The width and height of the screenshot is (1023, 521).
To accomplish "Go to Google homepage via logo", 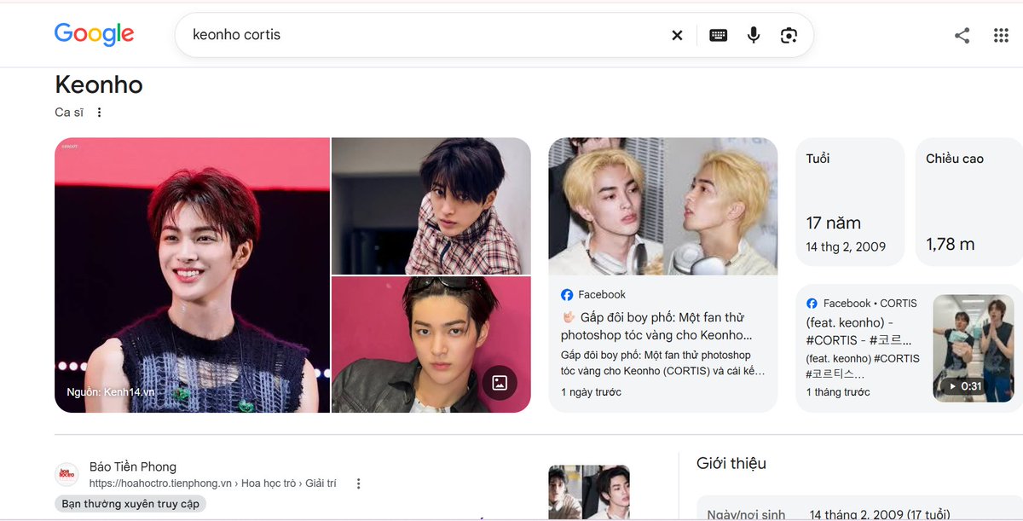I will [x=94, y=34].
